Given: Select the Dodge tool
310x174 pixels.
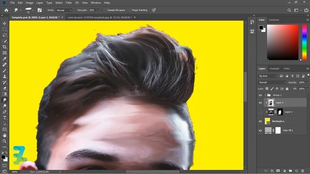Looking at the screenshot, I should click(4, 106).
